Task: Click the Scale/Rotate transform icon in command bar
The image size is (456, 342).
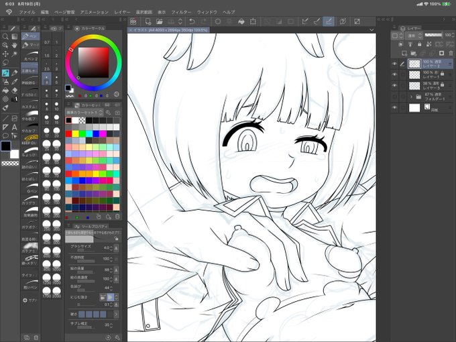Action: coord(253,21)
